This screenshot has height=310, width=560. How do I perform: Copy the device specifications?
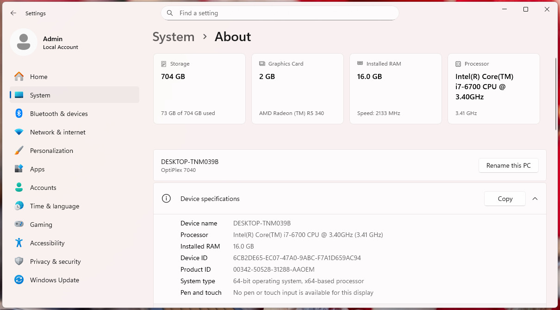[505, 199]
